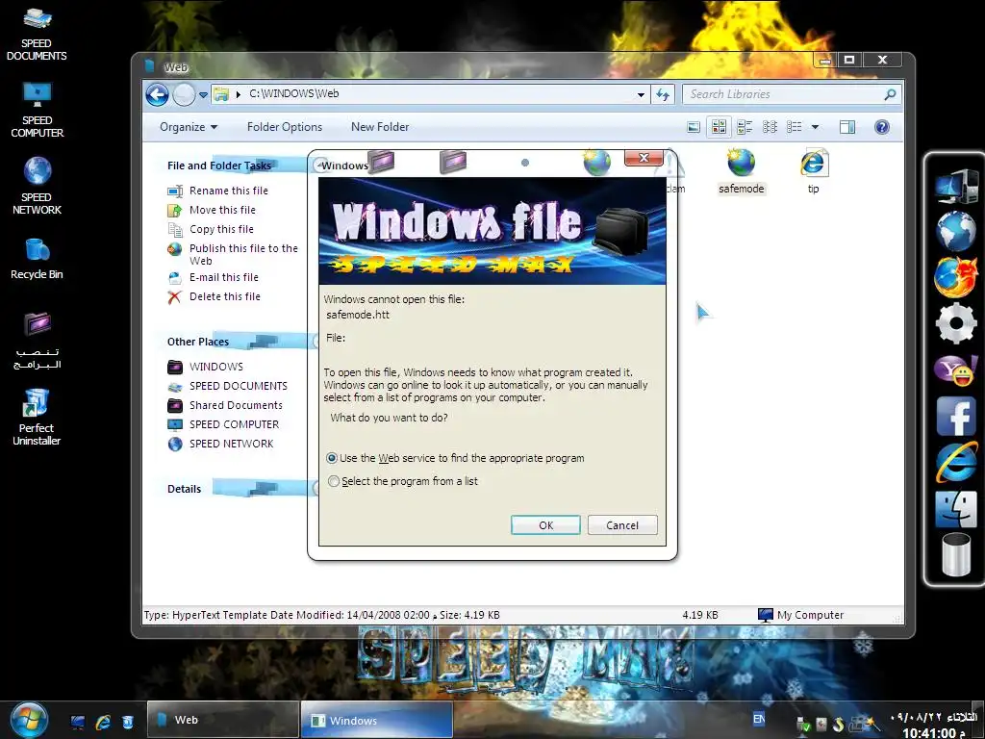Viewport: 985px width, 739px height.
Task: Switch to list view icon
Action: [x=795, y=127]
